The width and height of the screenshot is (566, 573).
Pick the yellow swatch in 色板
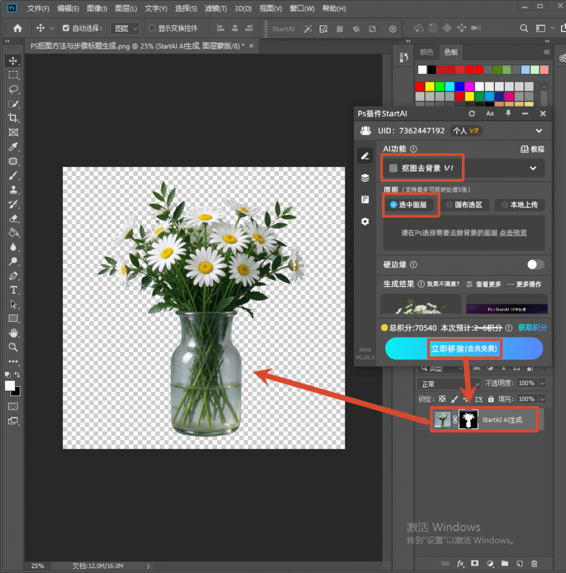pyautogui.click(x=430, y=86)
